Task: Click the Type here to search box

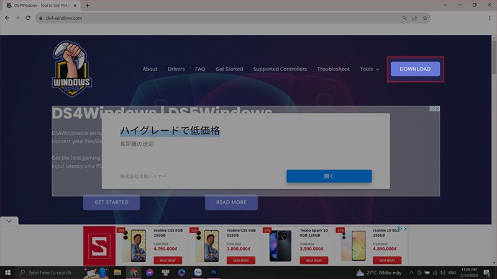Action: [x=49, y=272]
